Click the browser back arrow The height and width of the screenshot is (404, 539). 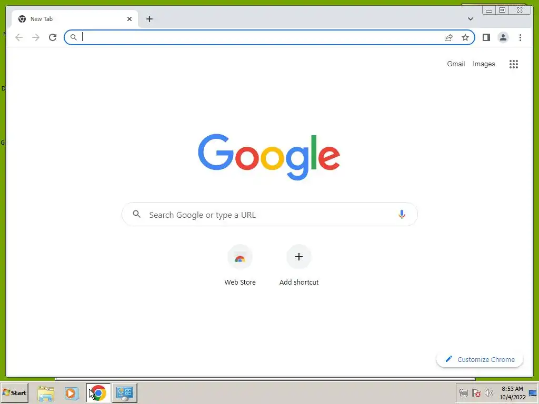tap(19, 37)
